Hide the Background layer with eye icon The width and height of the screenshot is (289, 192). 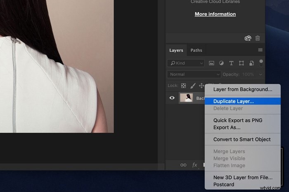(172, 98)
